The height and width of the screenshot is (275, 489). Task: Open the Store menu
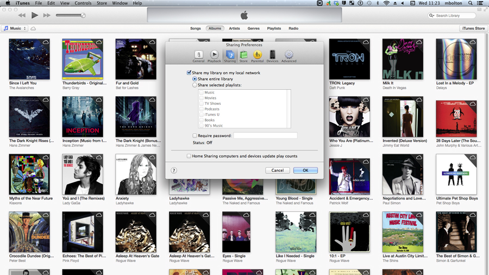[x=102, y=3]
